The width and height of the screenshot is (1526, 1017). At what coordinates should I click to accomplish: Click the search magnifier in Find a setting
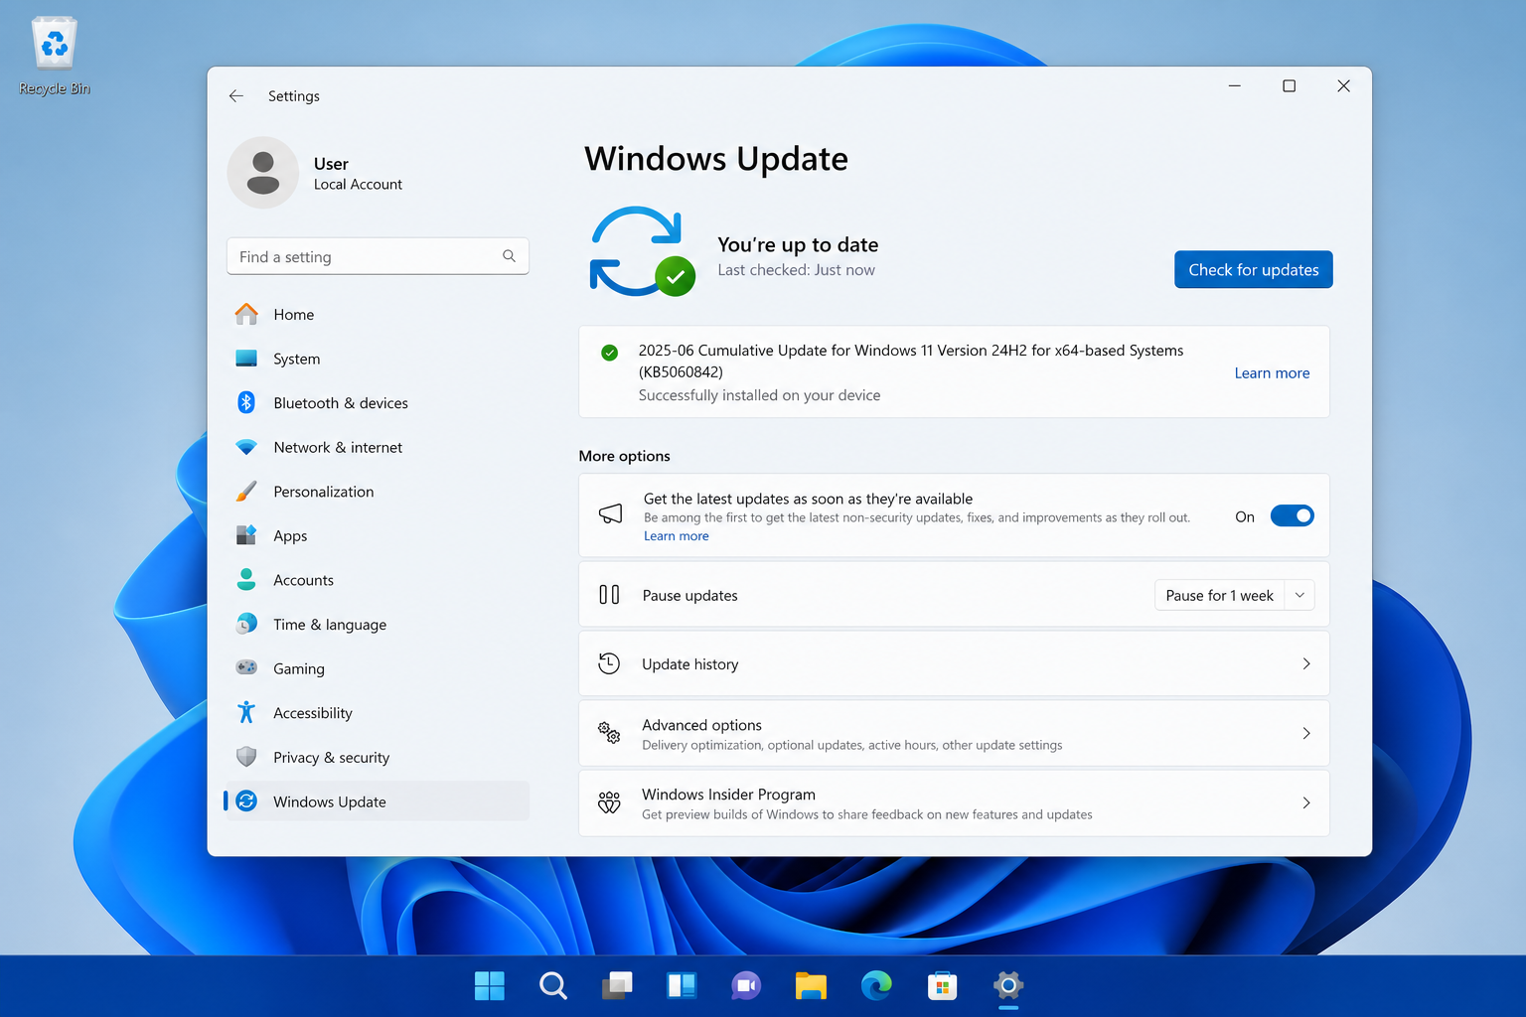pyautogui.click(x=509, y=256)
